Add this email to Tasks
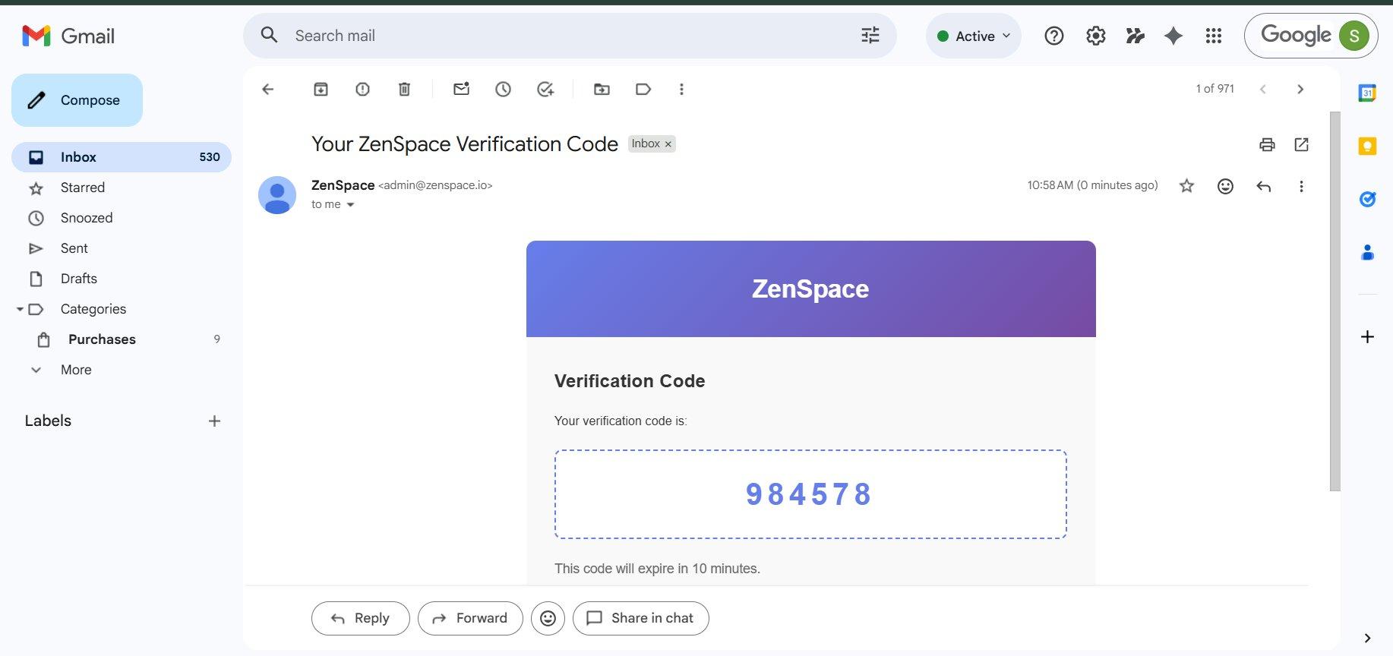The height and width of the screenshot is (656, 1393). (x=545, y=90)
